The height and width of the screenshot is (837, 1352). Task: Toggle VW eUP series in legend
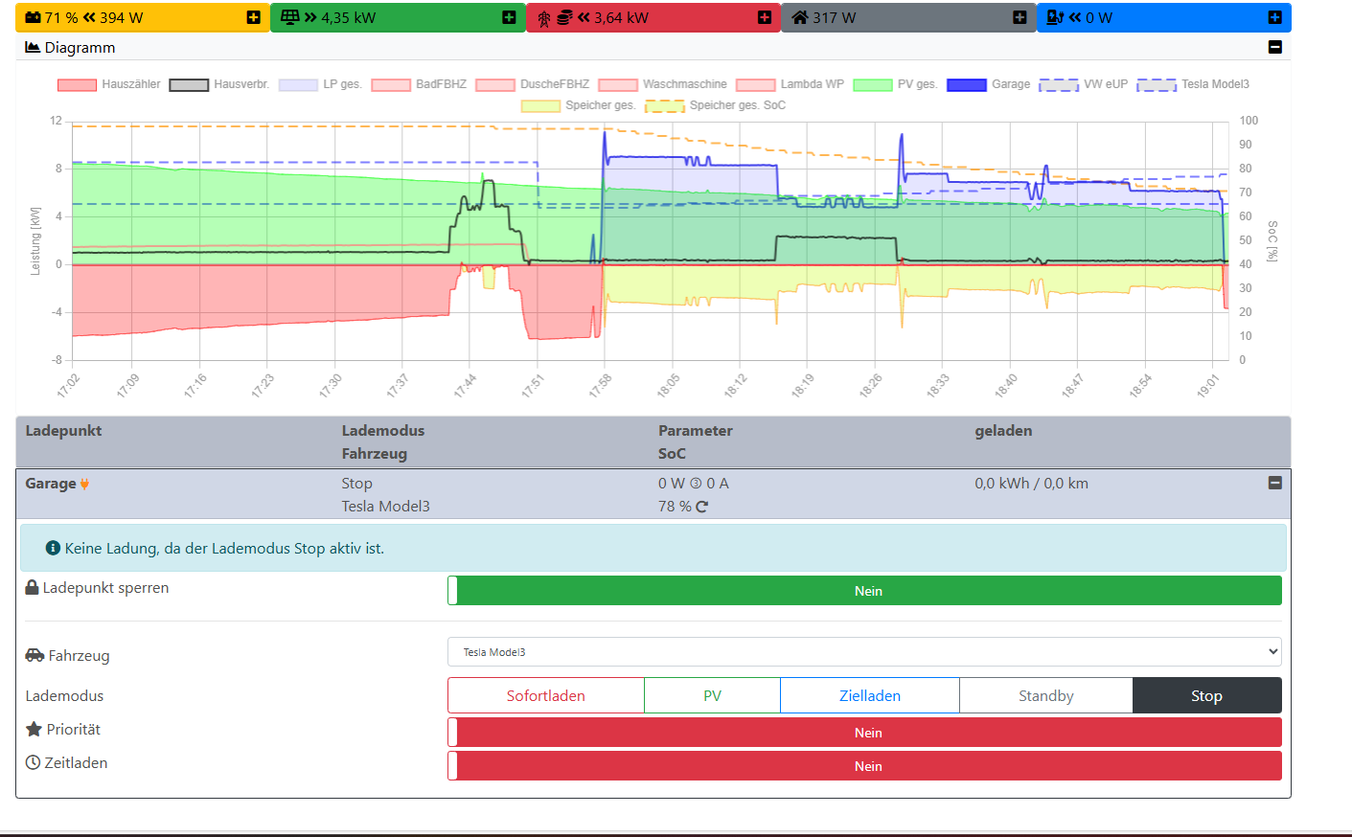click(1084, 84)
